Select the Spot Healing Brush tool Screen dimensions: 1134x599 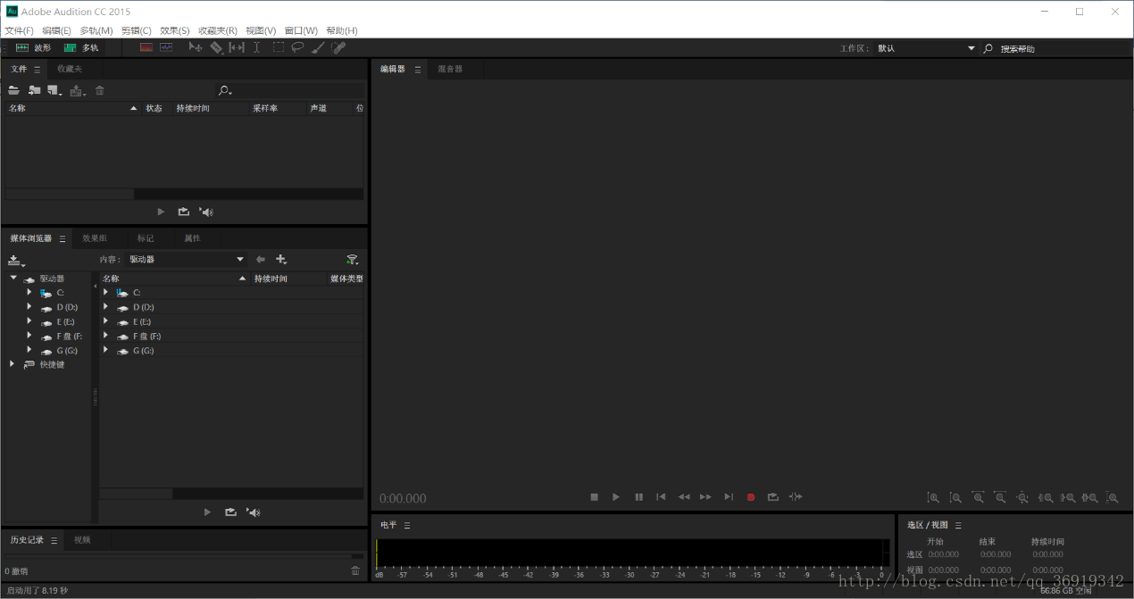(338, 47)
